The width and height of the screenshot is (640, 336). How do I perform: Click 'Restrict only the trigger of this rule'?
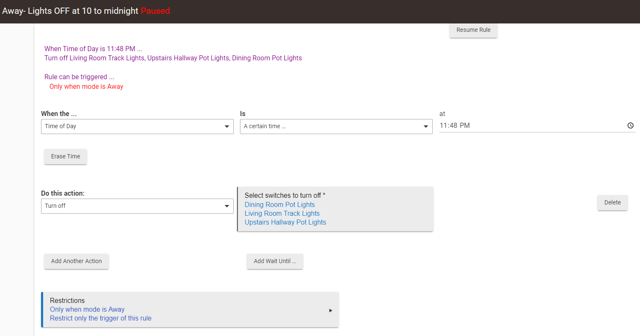(x=101, y=318)
